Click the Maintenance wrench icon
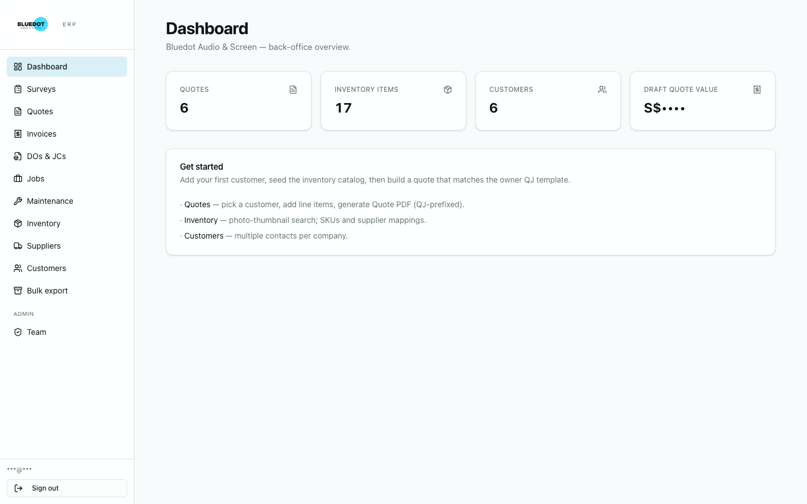 (x=18, y=201)
